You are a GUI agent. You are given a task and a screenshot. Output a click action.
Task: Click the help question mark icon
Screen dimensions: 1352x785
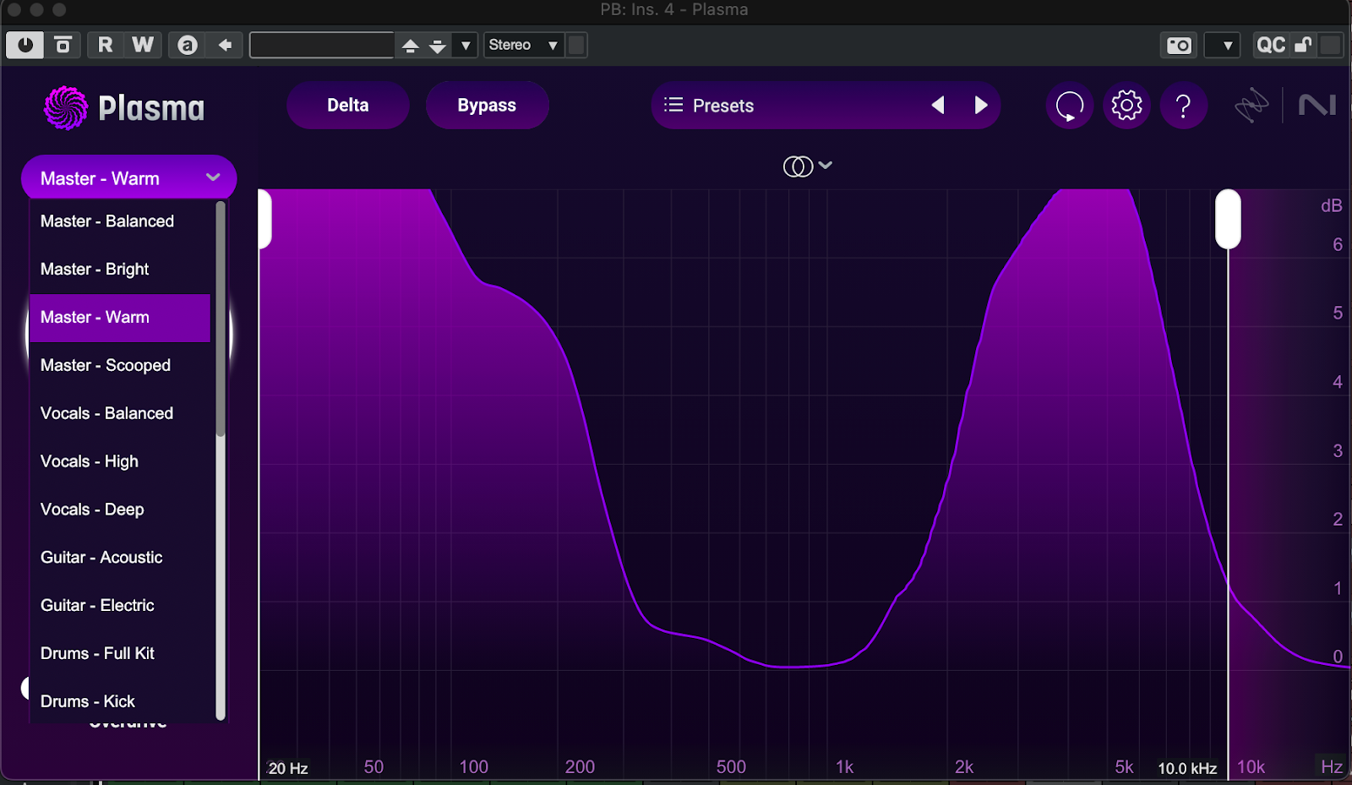click(1183, 106)
